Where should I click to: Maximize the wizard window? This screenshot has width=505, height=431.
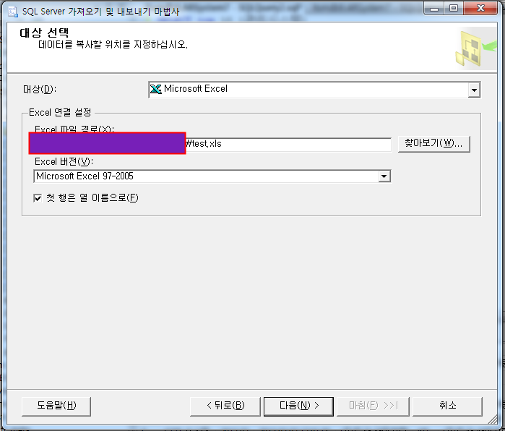point(454,9)
